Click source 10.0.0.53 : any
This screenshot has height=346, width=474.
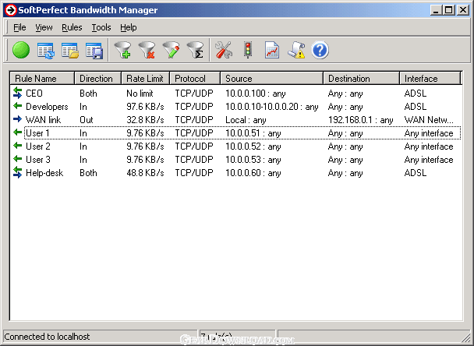pos(253,160)
